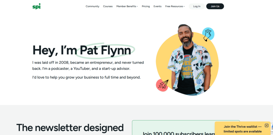Open the Community menu item

(93, 6)
